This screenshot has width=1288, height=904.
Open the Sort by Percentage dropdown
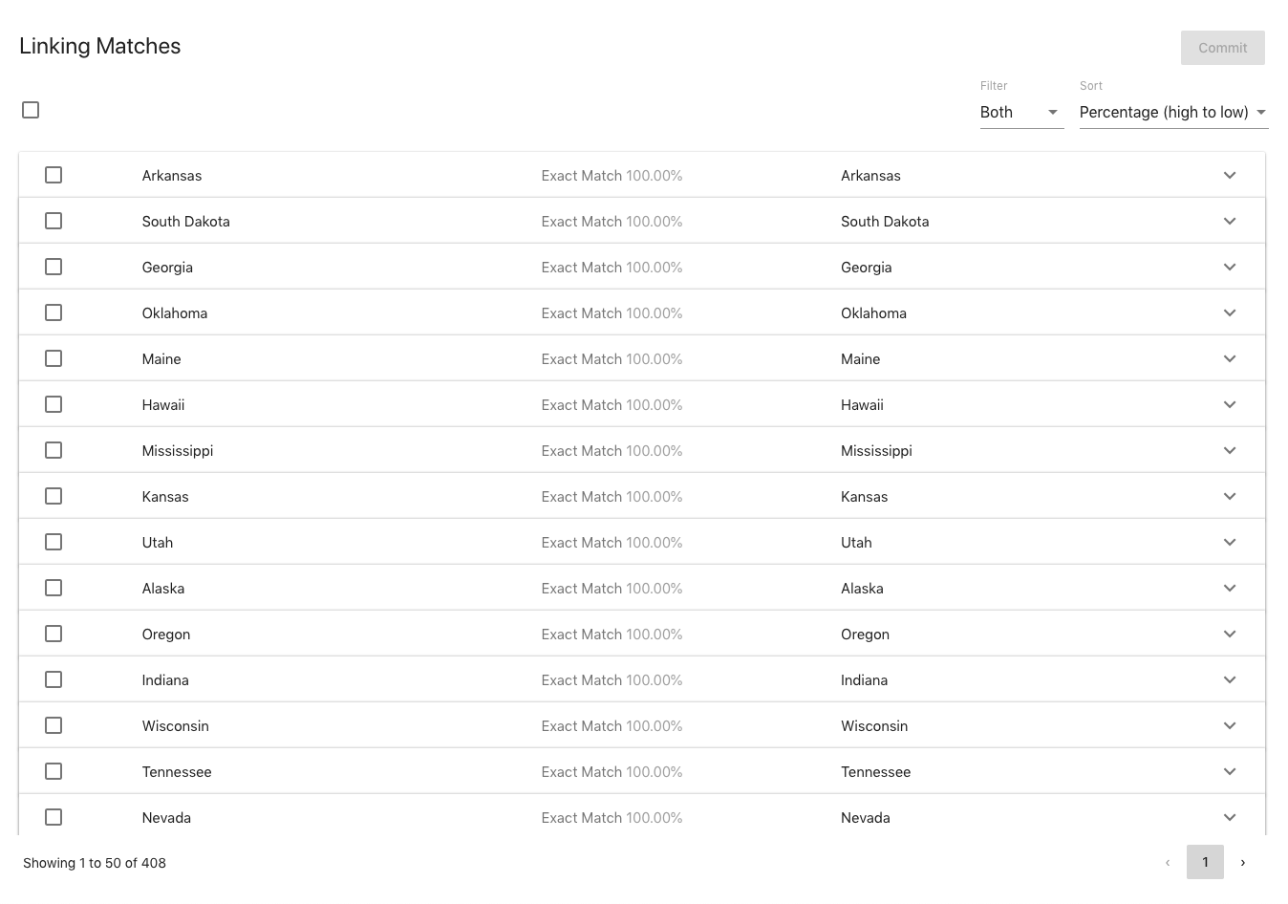[1172, 112]
